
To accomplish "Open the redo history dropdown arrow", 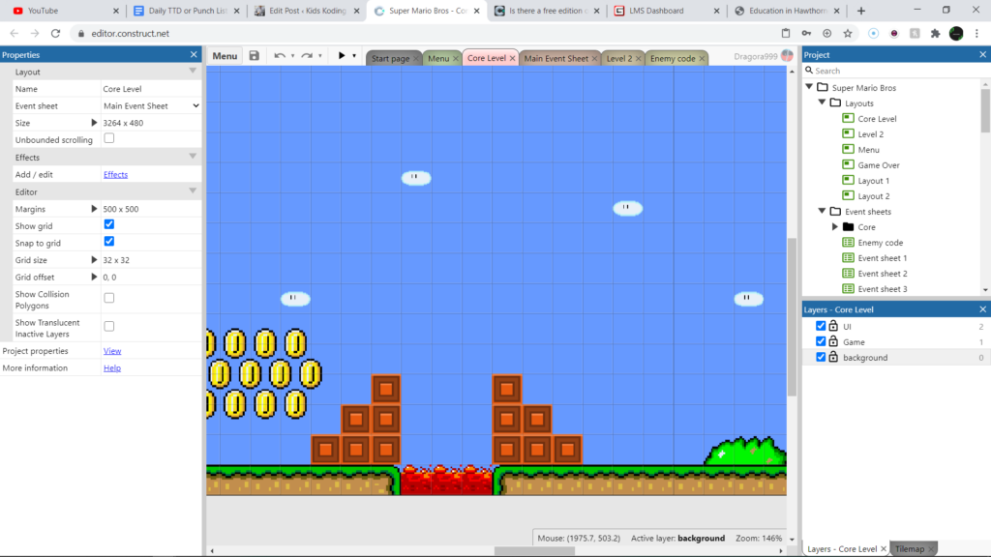I will [x=320, y=56].
